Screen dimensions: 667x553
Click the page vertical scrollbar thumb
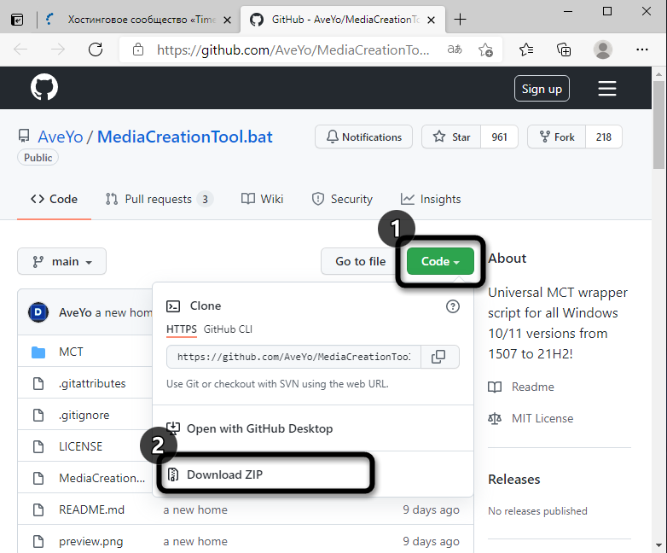[659, 125]
